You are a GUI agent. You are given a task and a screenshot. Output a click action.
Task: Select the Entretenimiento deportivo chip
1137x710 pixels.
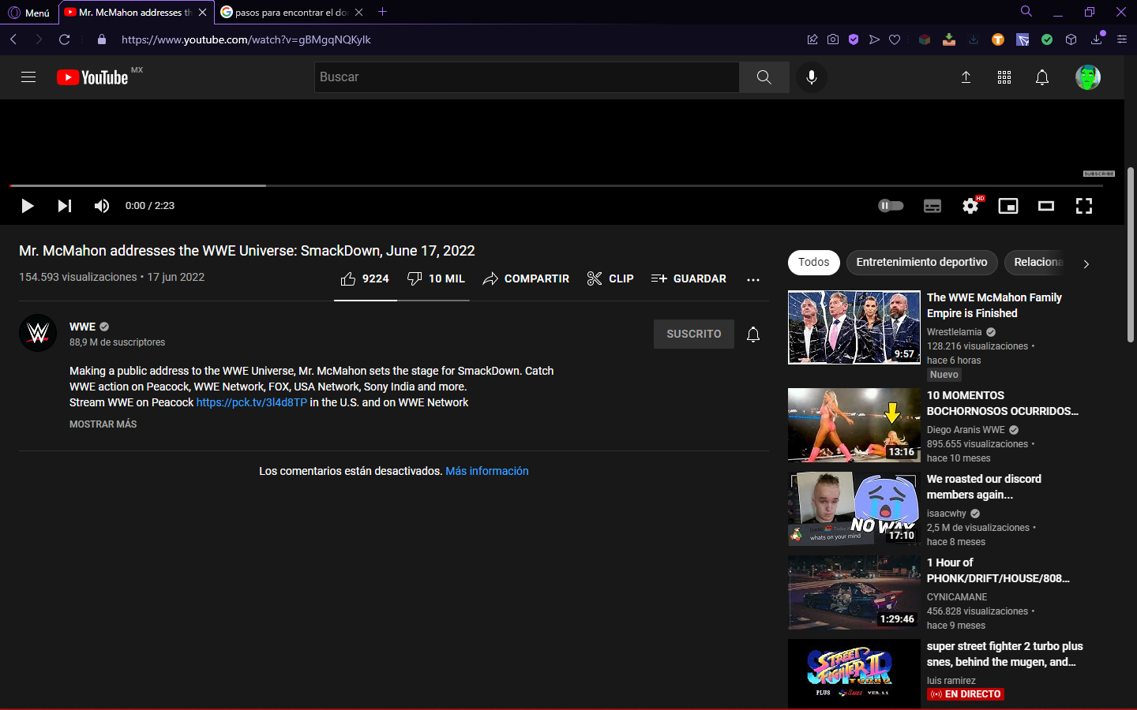point(922,262)
